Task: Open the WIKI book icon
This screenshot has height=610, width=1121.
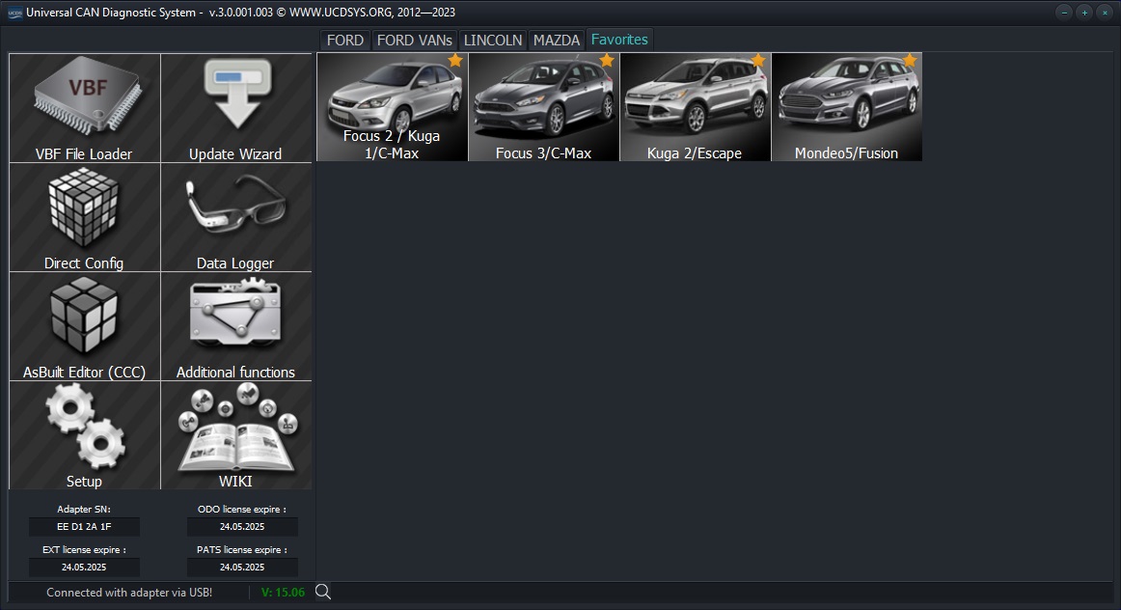Action: [x=235, y=434]
